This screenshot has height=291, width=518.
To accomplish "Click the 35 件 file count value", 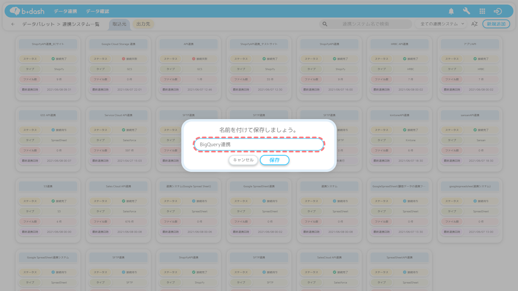I will 270,79.
